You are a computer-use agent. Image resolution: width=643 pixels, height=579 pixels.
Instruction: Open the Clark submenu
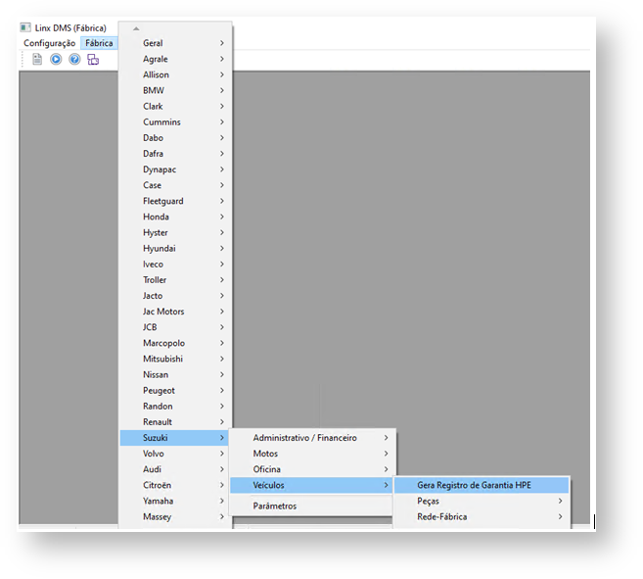coord(175,107)
